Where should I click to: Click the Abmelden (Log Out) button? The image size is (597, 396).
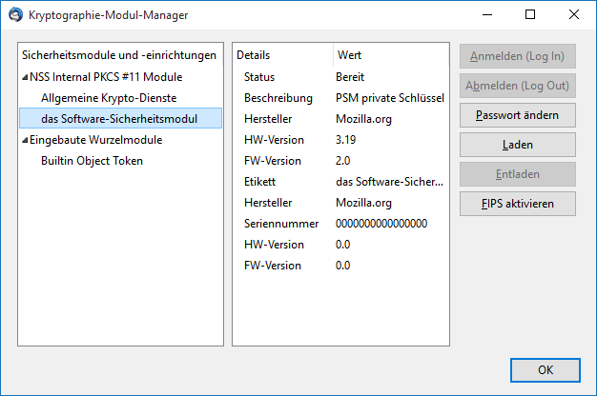(x=518, y=86)
